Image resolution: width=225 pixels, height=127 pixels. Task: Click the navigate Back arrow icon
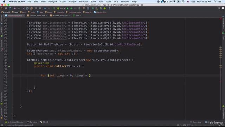45,8
